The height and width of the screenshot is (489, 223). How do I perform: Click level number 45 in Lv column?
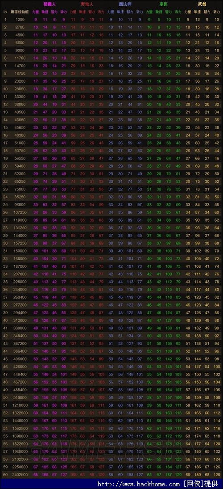pos(5,359)
